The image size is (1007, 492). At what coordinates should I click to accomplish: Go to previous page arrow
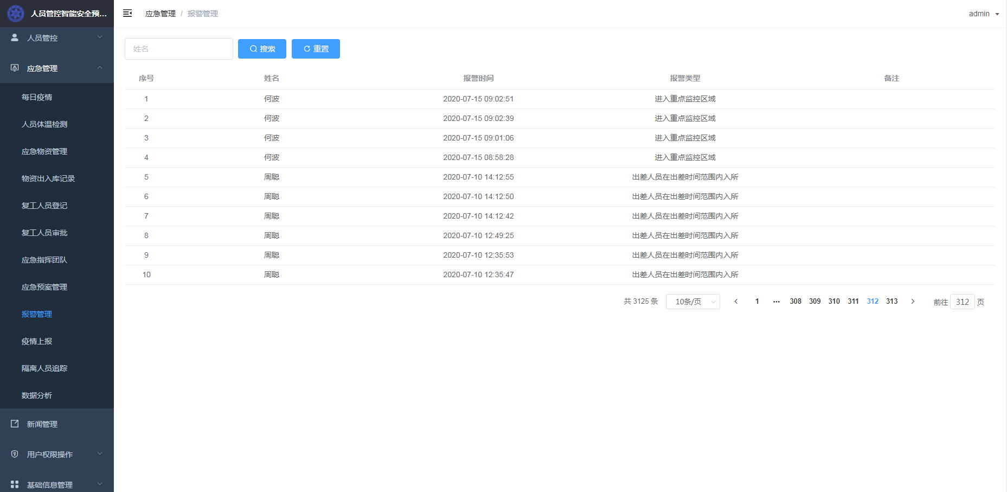pos(736,302)
